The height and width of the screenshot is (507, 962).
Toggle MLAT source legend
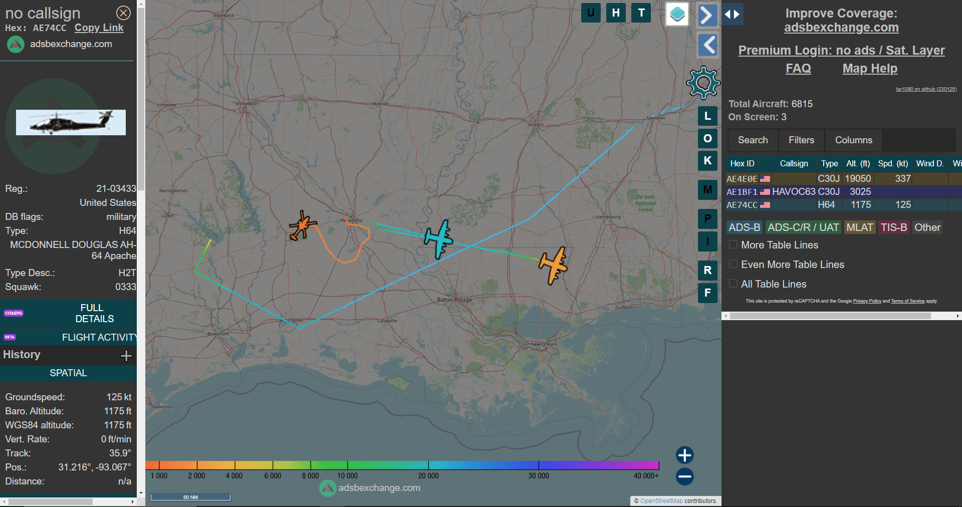tap(859, 227)
